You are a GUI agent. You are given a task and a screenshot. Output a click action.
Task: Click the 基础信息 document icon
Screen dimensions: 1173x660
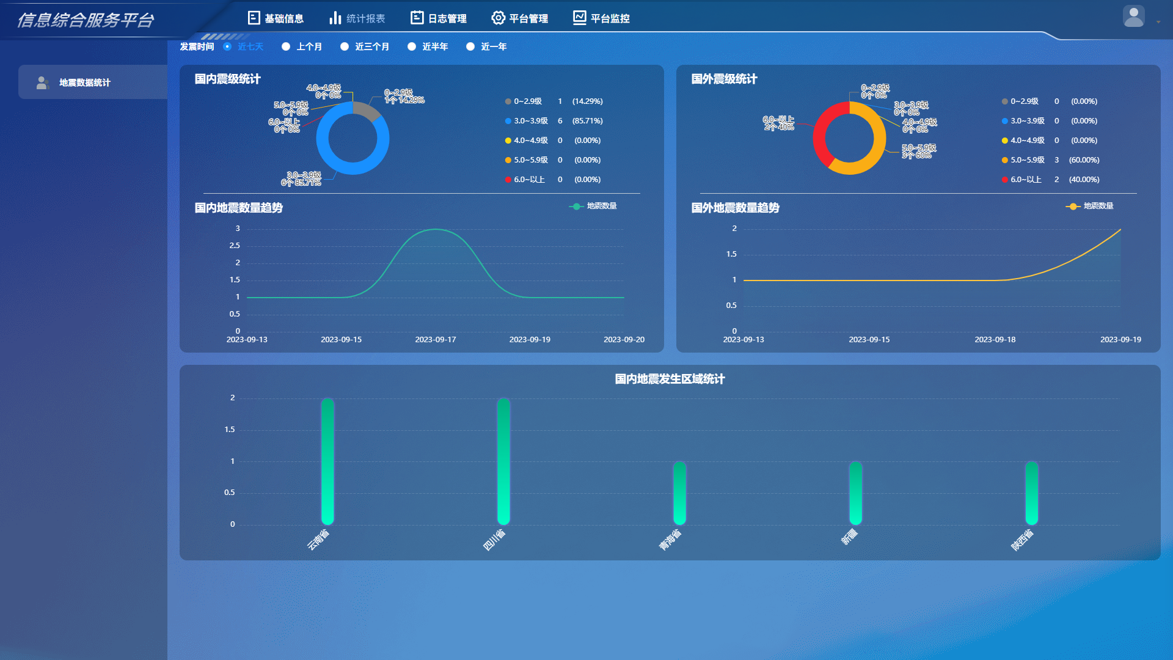pyautogui.click(x=254, y=18)
